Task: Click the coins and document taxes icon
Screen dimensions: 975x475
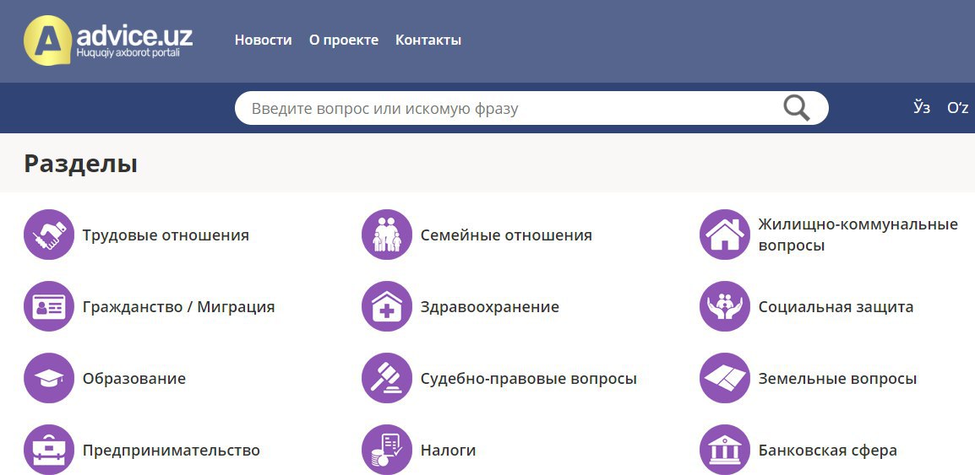Action: [387, 450]
